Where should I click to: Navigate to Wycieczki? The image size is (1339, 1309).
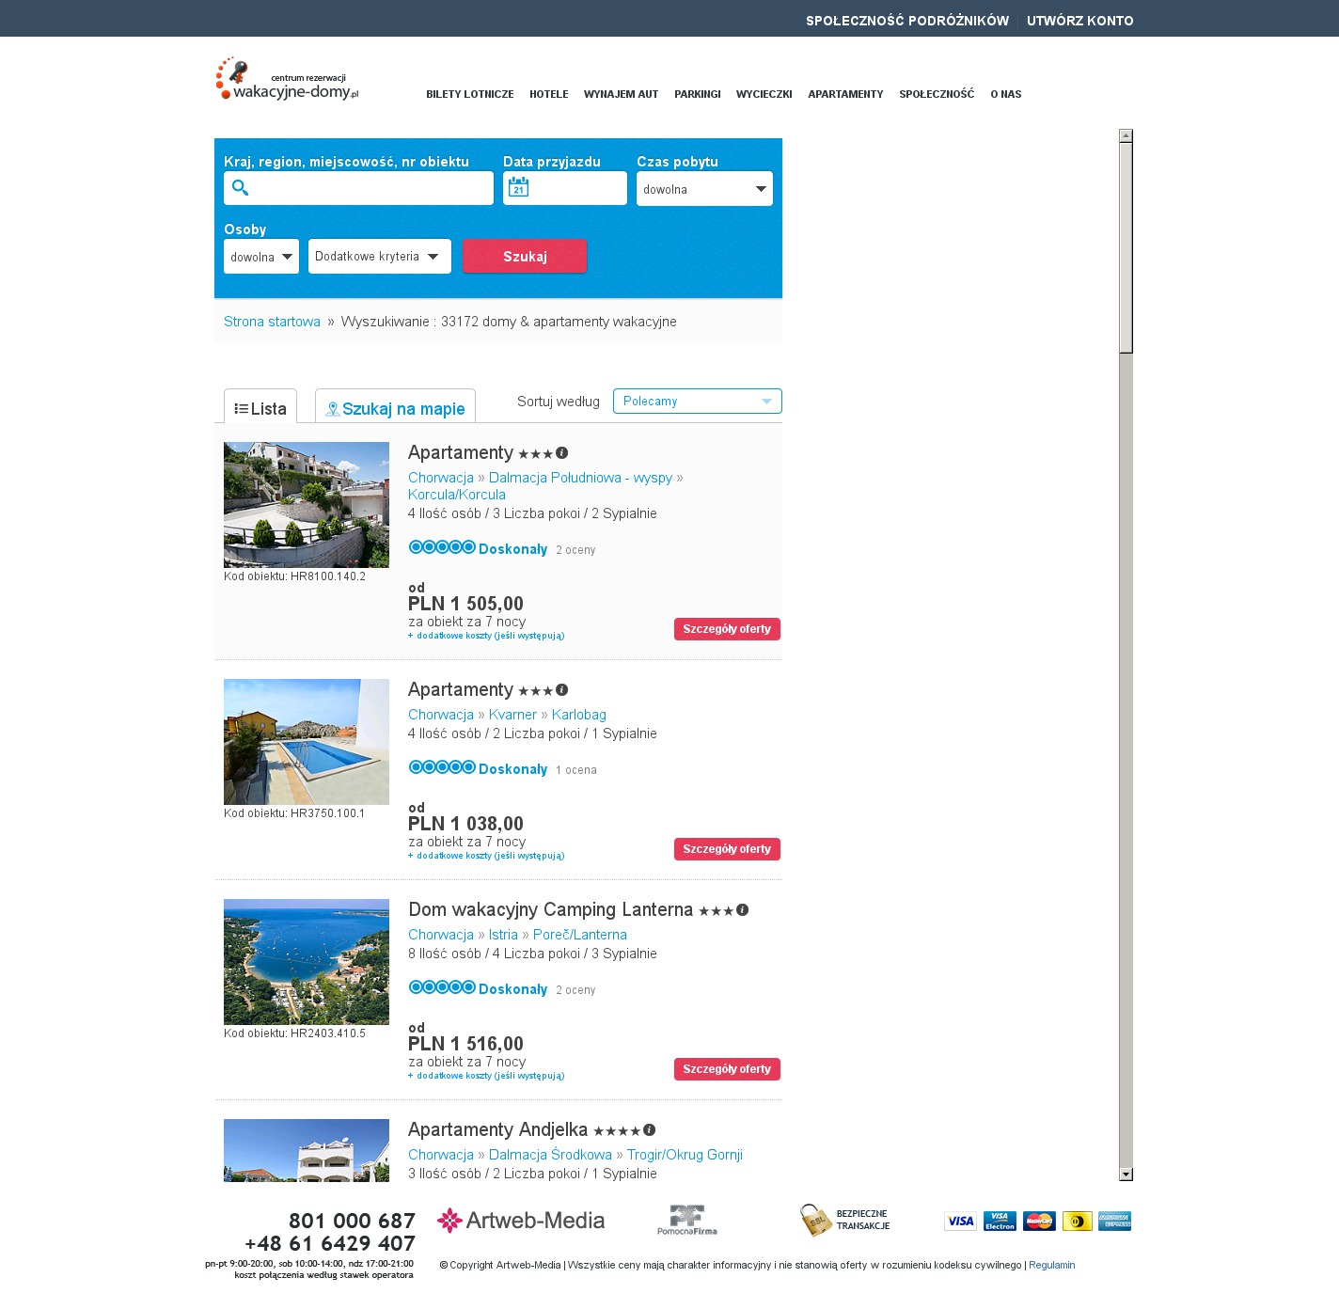pos(764,94)
